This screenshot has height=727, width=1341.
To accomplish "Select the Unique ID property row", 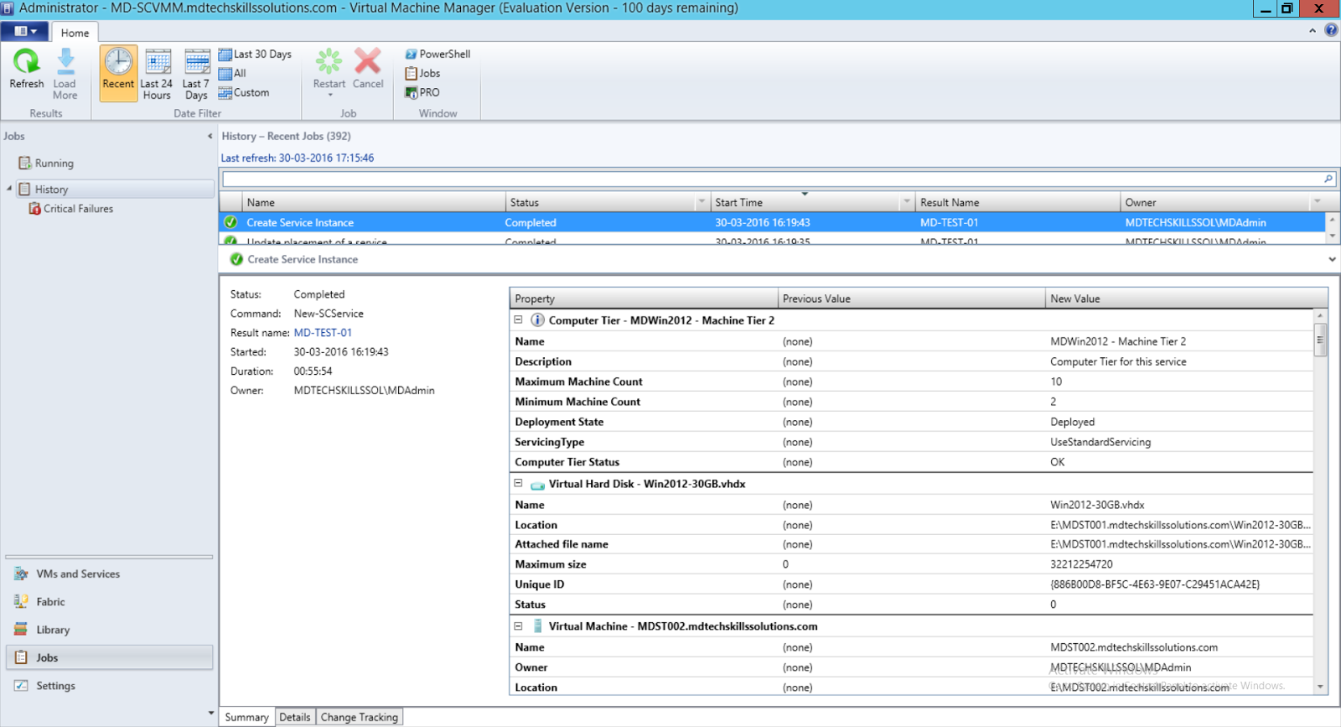I will (911, 584).
